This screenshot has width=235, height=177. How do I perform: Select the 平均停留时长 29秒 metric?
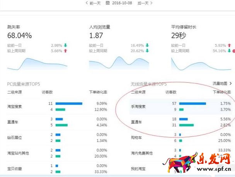180,36
